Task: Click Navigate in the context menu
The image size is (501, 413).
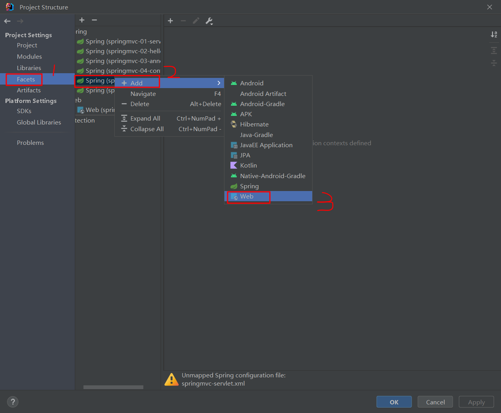Action: pyautogui.click(x=169, y=94)
